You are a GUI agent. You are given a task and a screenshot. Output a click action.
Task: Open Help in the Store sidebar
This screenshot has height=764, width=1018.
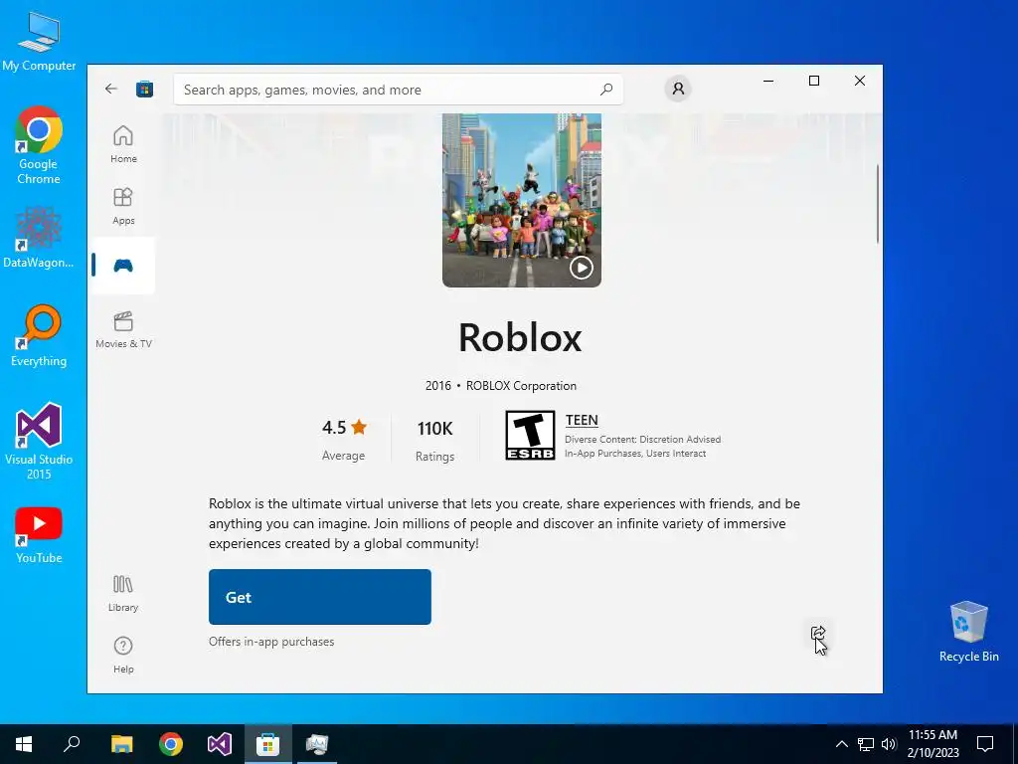(123, 655)
